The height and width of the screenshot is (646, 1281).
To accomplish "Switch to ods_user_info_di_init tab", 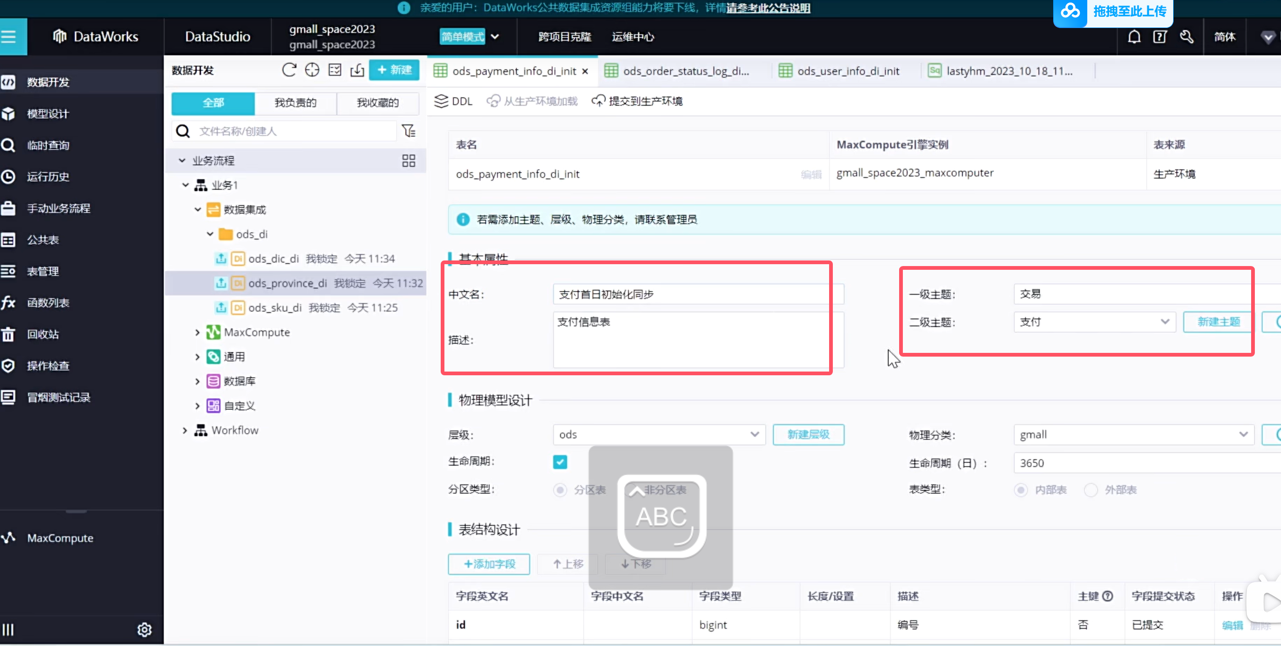I will (x=847, y=71).
